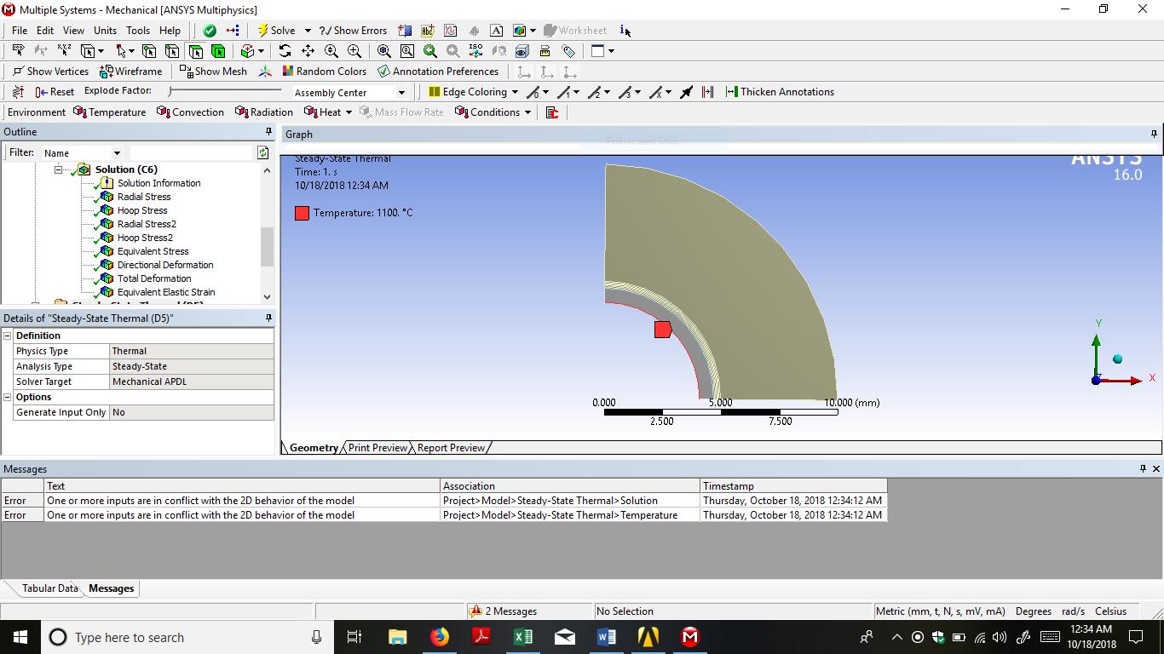Open Word from the taskbar
1164x654 pixels.
(607, 637)
